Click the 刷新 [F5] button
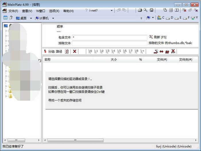Image resolution: width=201 pixels, height=151 pixels. 158,37
